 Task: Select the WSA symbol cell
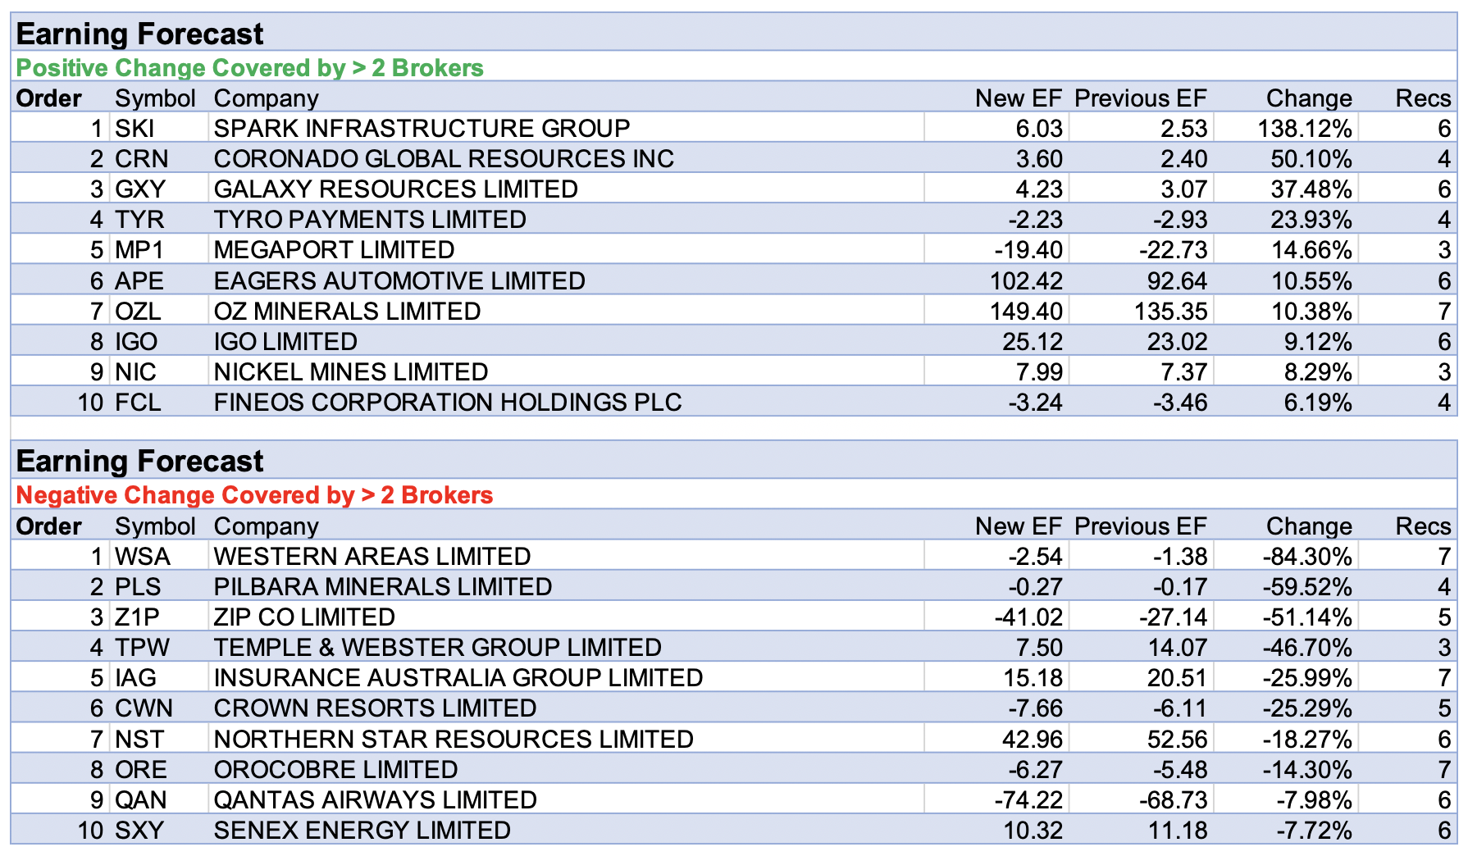click(x=143, y=557)
